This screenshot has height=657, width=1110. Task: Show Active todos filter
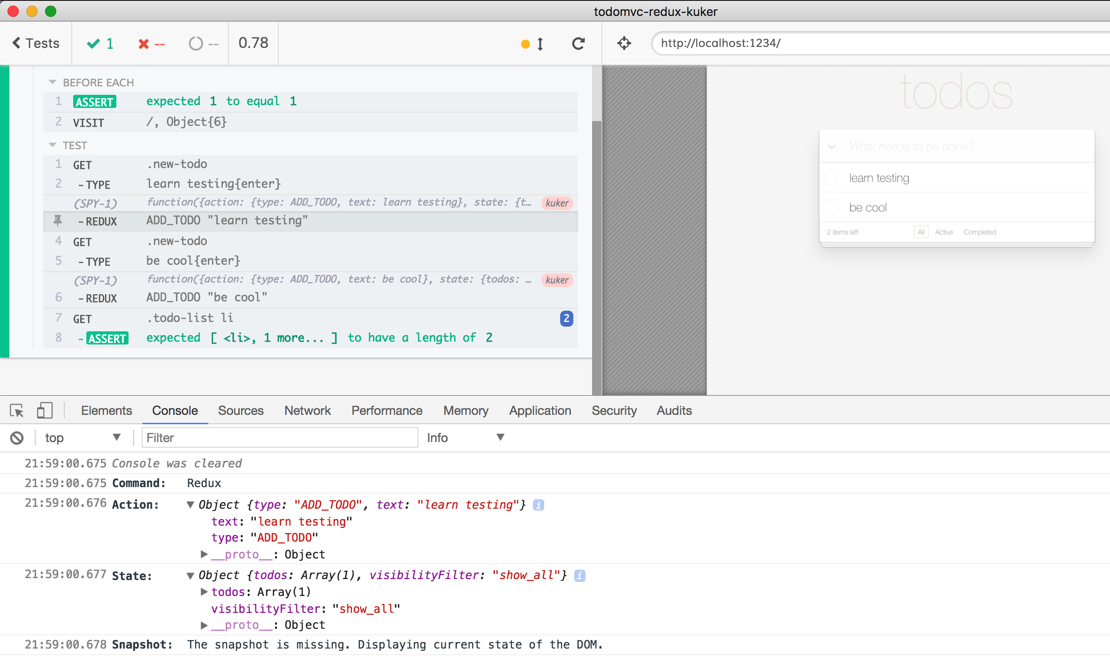[x=943, y=232]
